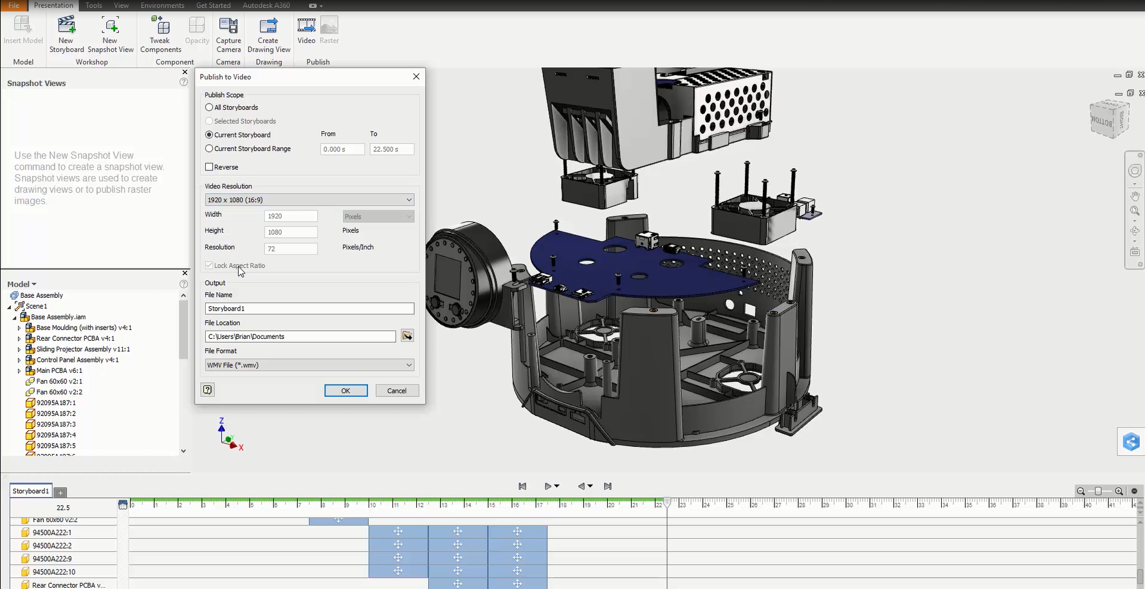The height and width of the screenshot is (589, 1145).
Task: Click the Video publish icon
Action: [x=306, y=31]
